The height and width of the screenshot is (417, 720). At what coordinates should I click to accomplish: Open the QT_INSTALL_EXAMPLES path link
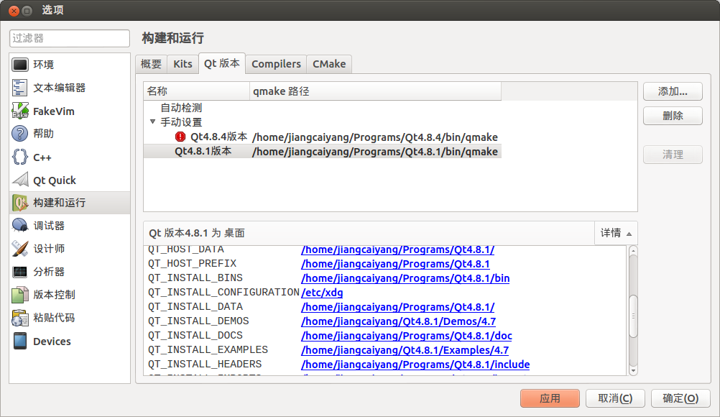click(405, 349)
